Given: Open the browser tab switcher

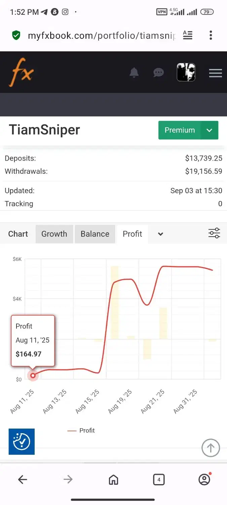Looking at the screenshot, I should point(159,479).
